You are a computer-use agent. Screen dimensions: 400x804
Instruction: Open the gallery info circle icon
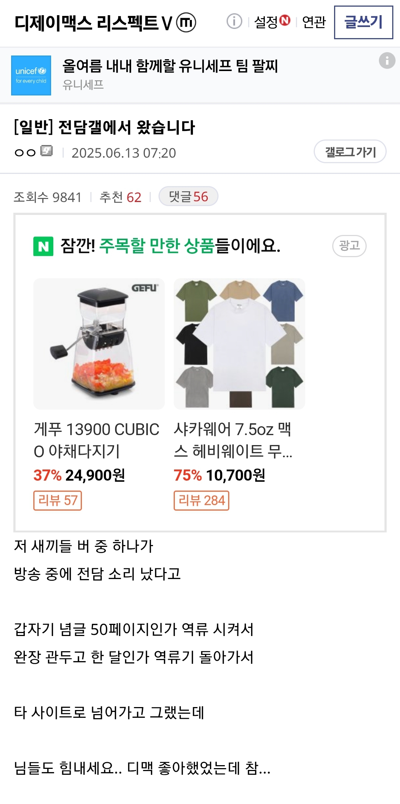click(234, 21)
